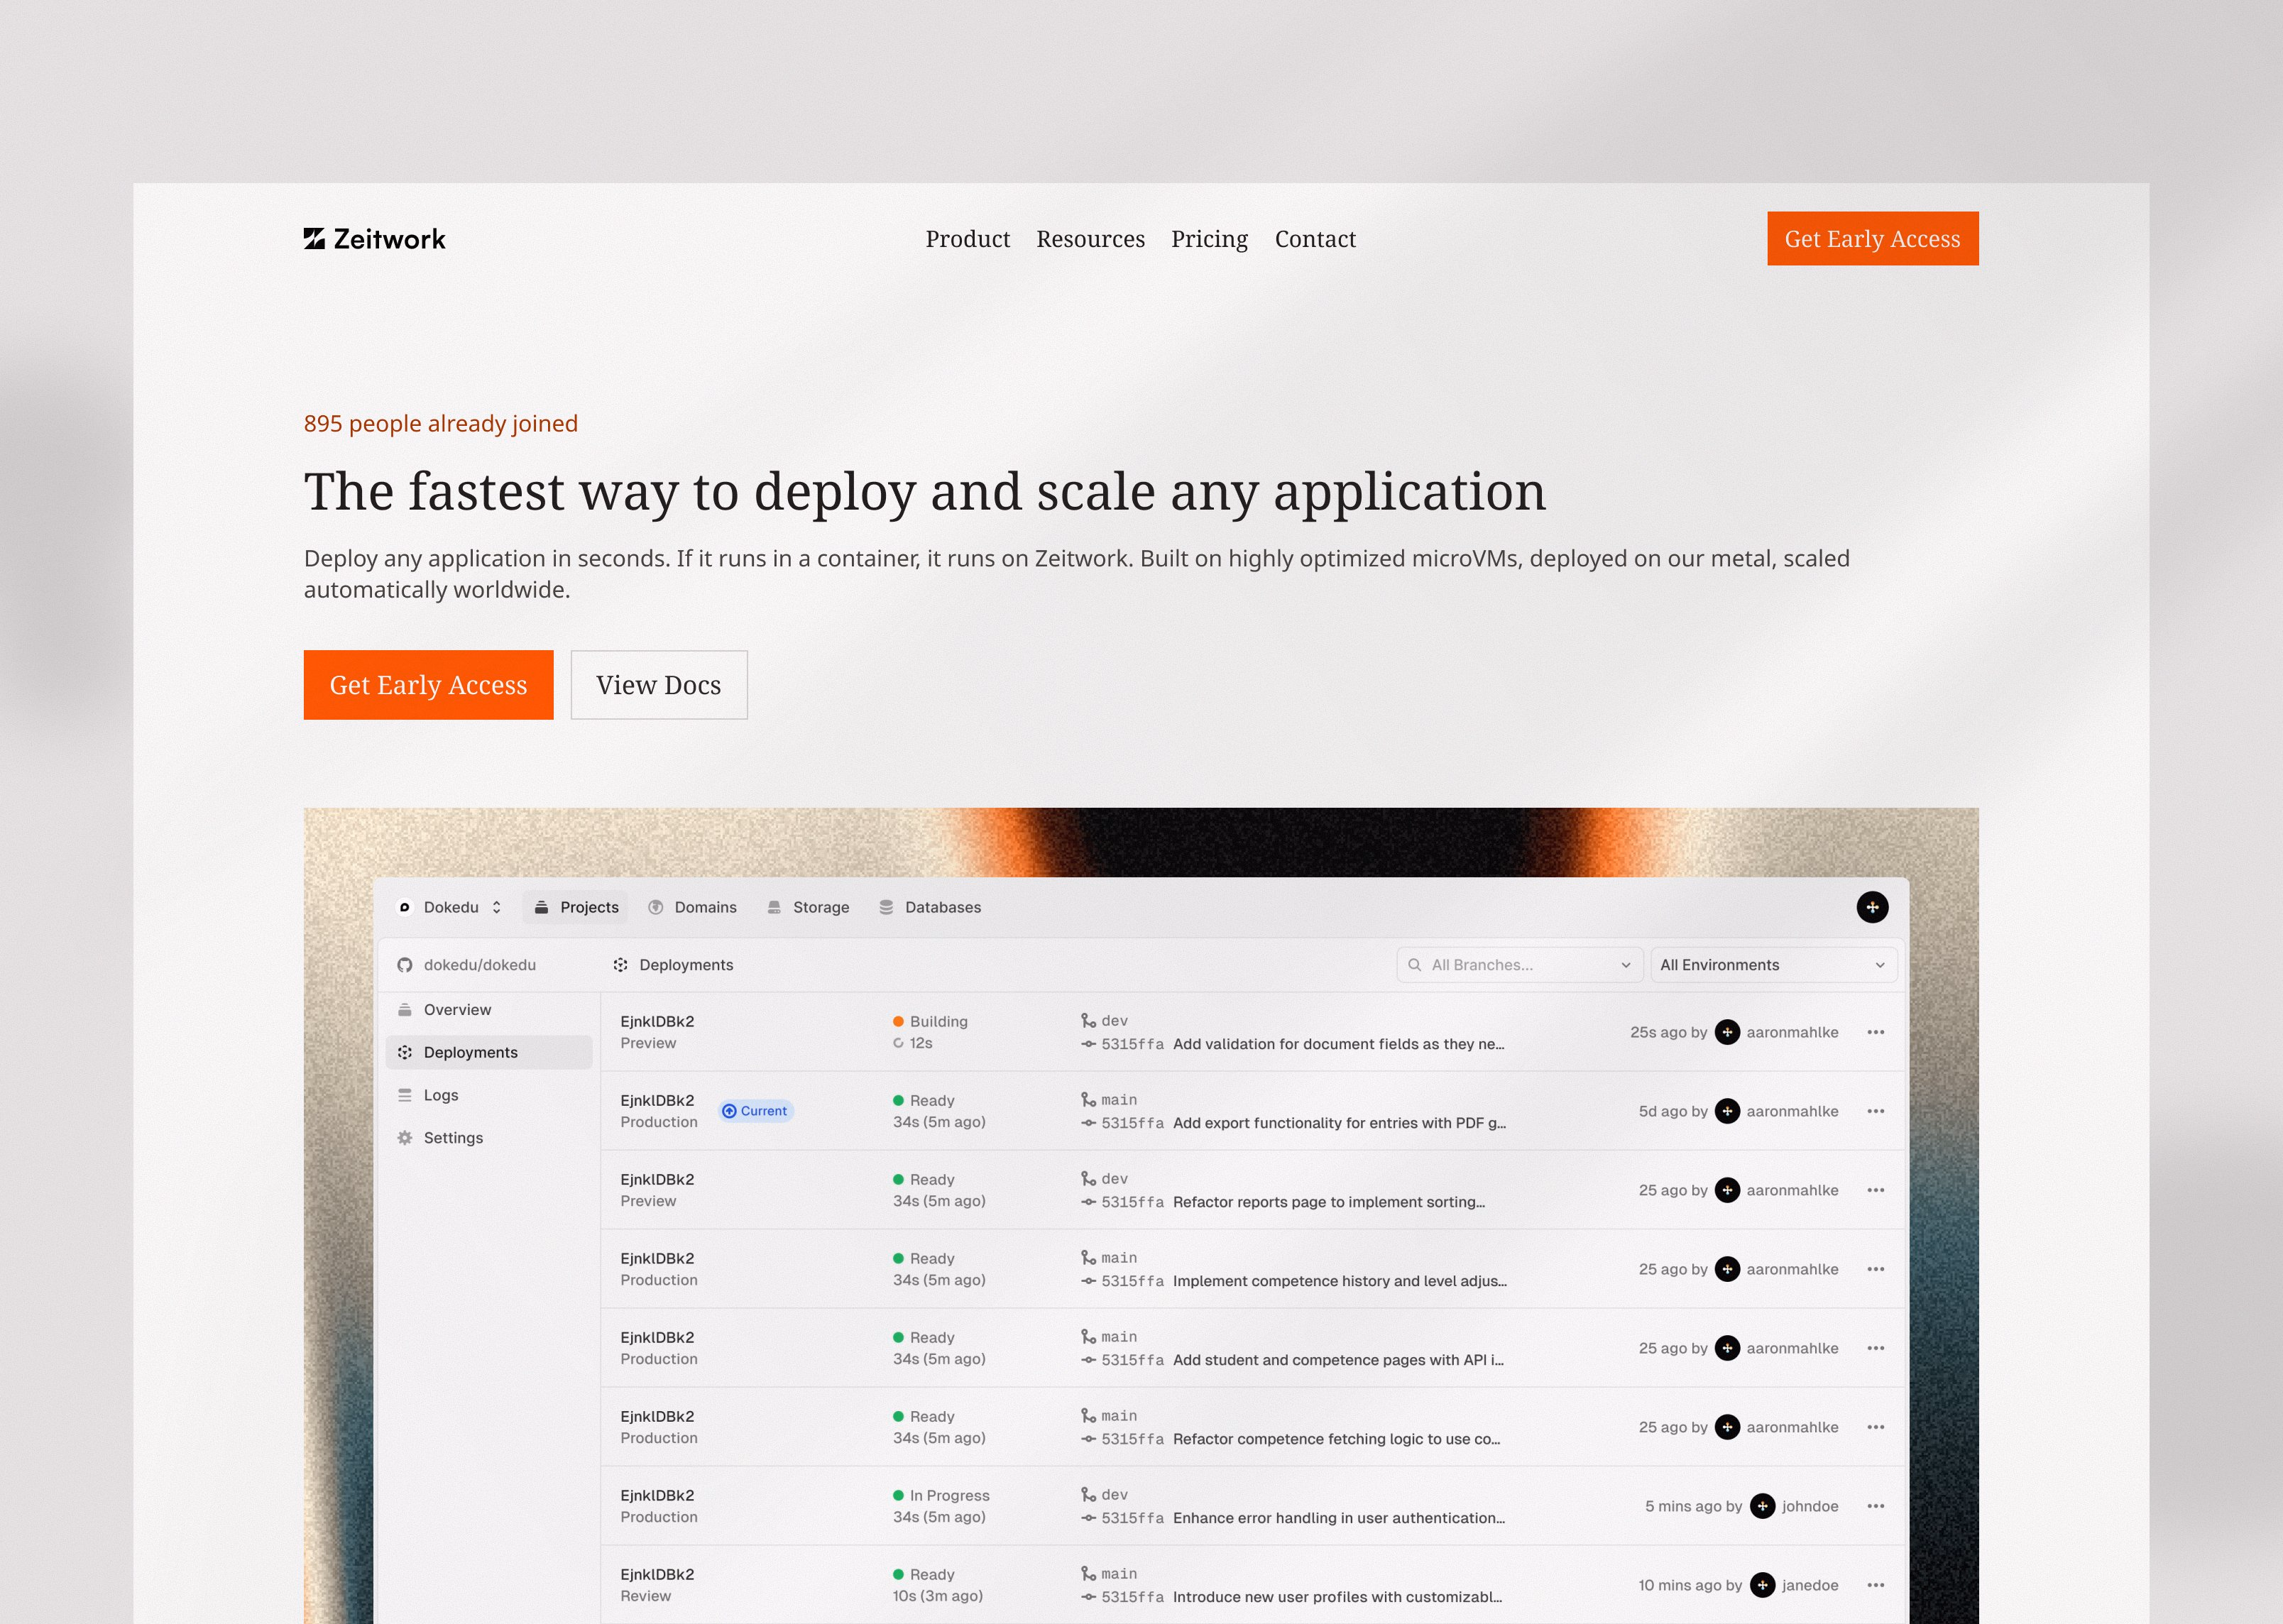Switch to the Domains tab
Screen dimensions: 2283x1624
pyautogui.click(x=692, y=907)
